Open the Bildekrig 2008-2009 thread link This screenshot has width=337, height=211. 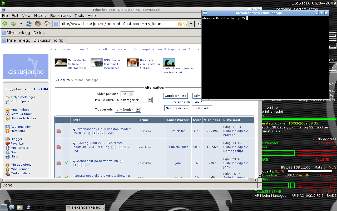tap(92, 143)
